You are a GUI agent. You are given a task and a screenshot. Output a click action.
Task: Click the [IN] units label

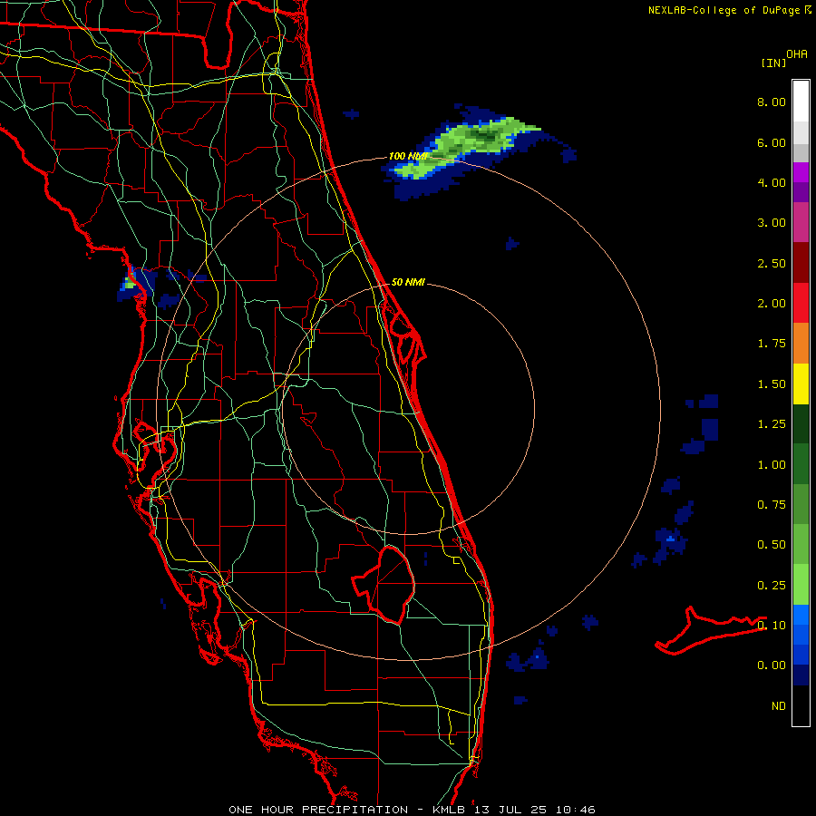pos(773,63)
